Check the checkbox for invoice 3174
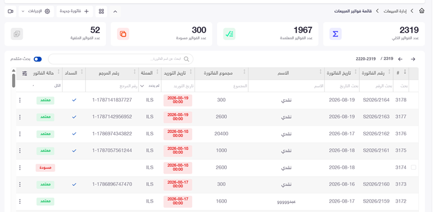Screen dimensions: 433x212 (414, 167)
